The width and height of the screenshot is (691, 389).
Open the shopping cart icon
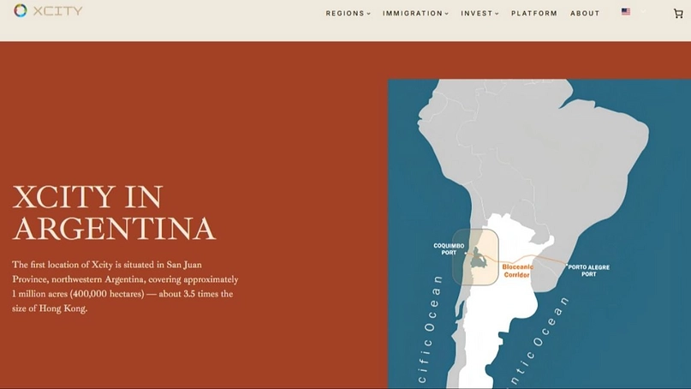click(678, 14)
